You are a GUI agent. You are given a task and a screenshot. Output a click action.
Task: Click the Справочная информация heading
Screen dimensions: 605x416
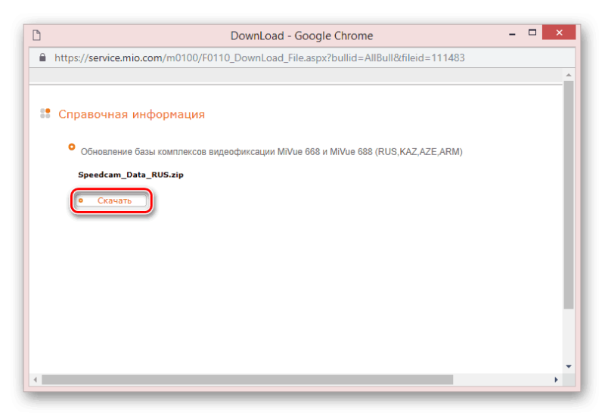click(x=132, y=114)
